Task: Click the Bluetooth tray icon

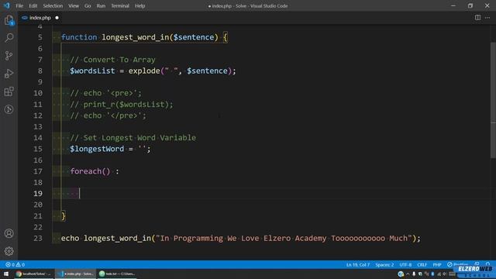Action: [x=432, y=274]
